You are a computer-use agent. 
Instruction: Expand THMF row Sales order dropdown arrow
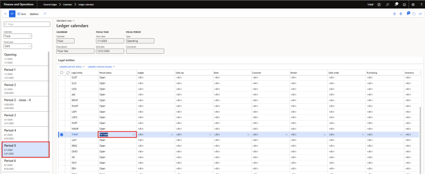click(x=363, y=134)
